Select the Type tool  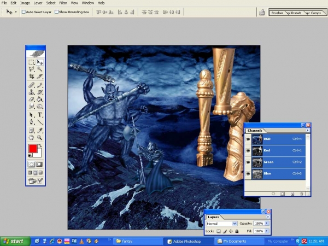39,115
